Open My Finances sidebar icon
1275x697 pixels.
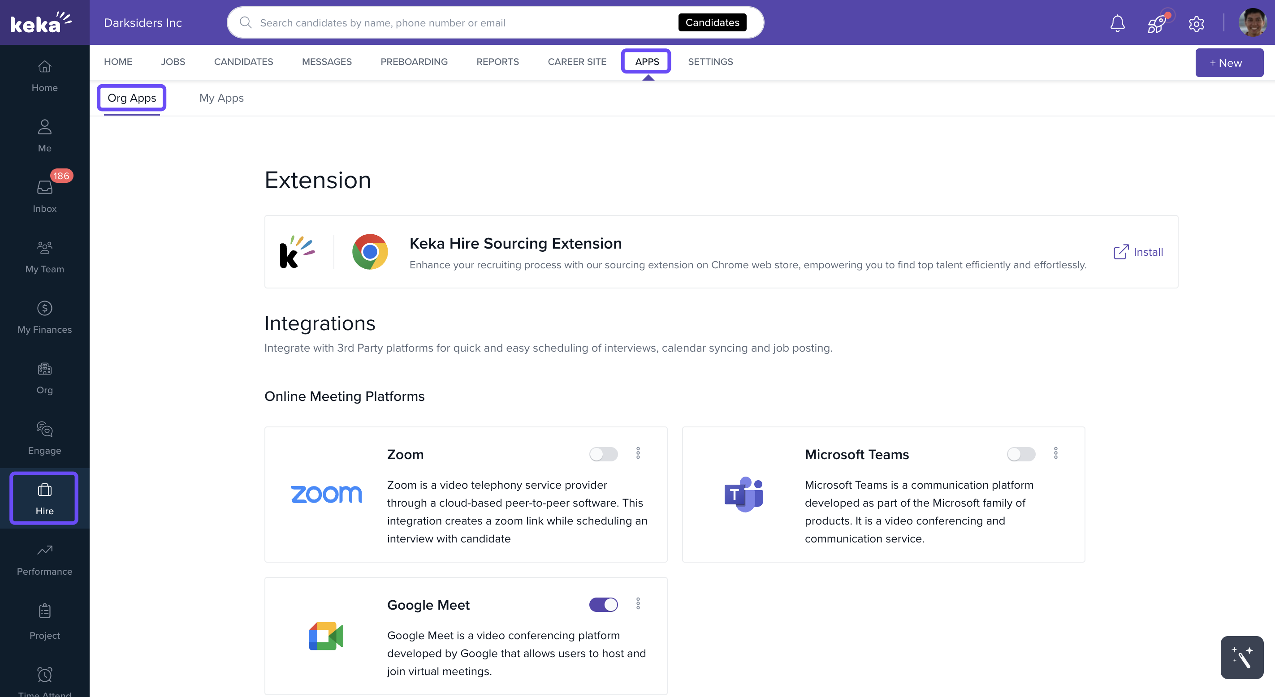click(44, 317)
